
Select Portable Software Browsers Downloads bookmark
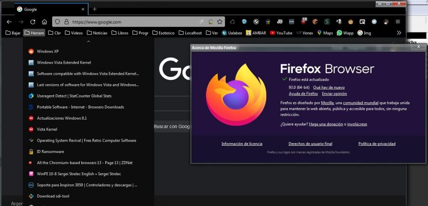pos(89,107)
